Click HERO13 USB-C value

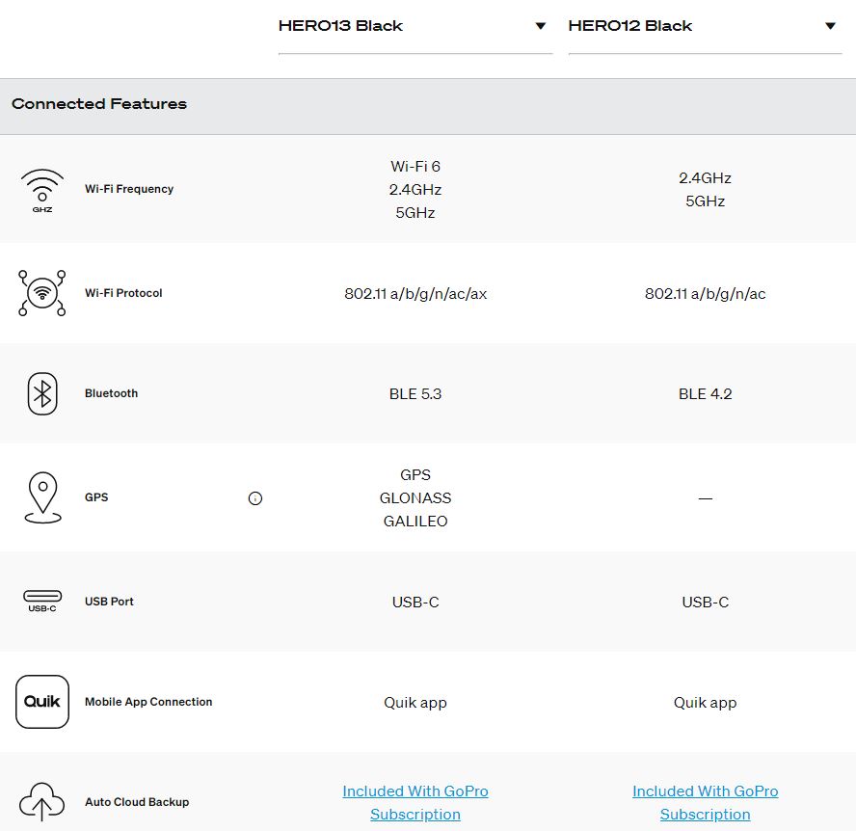coord(415,603)
